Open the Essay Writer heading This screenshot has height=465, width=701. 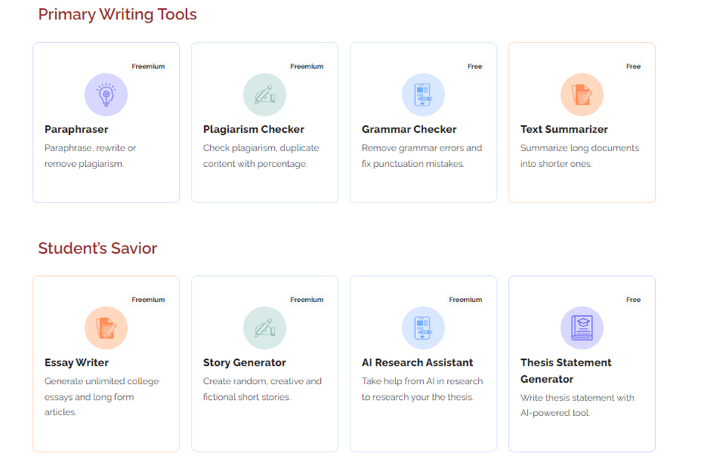(76, 363)
